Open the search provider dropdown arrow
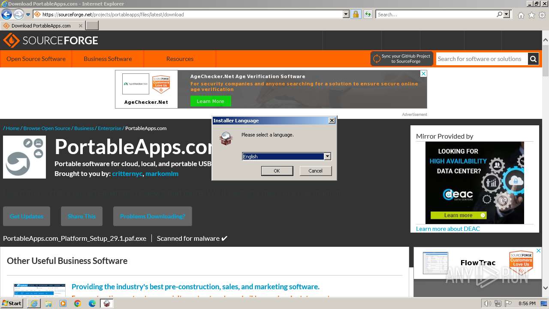This screenshot has width=549, height=309. 507,14
